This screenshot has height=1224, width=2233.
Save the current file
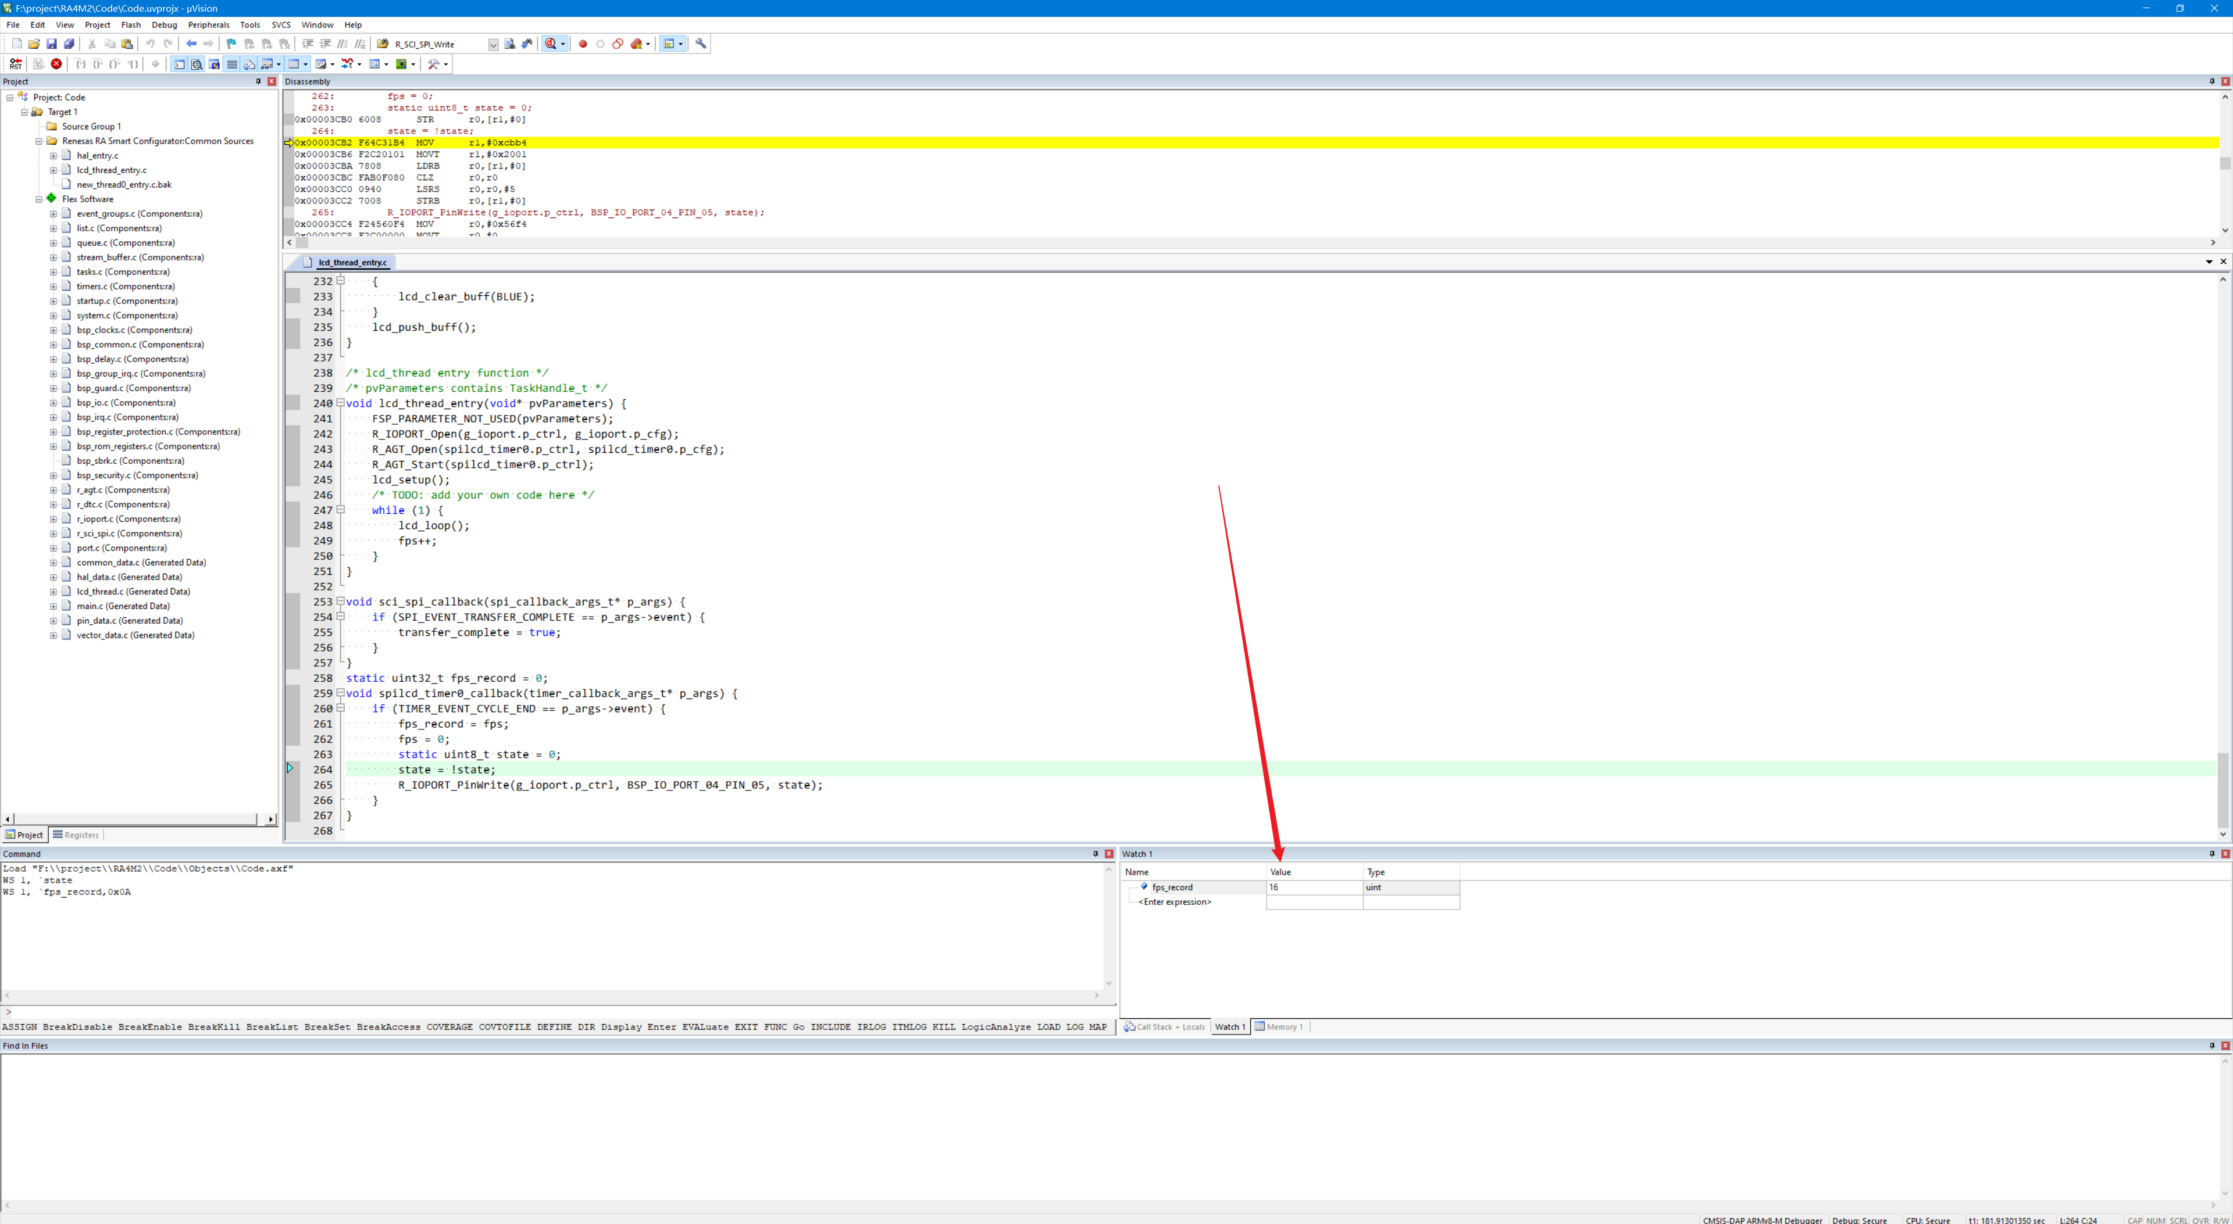pyautogui.click(x=51, y=44)
